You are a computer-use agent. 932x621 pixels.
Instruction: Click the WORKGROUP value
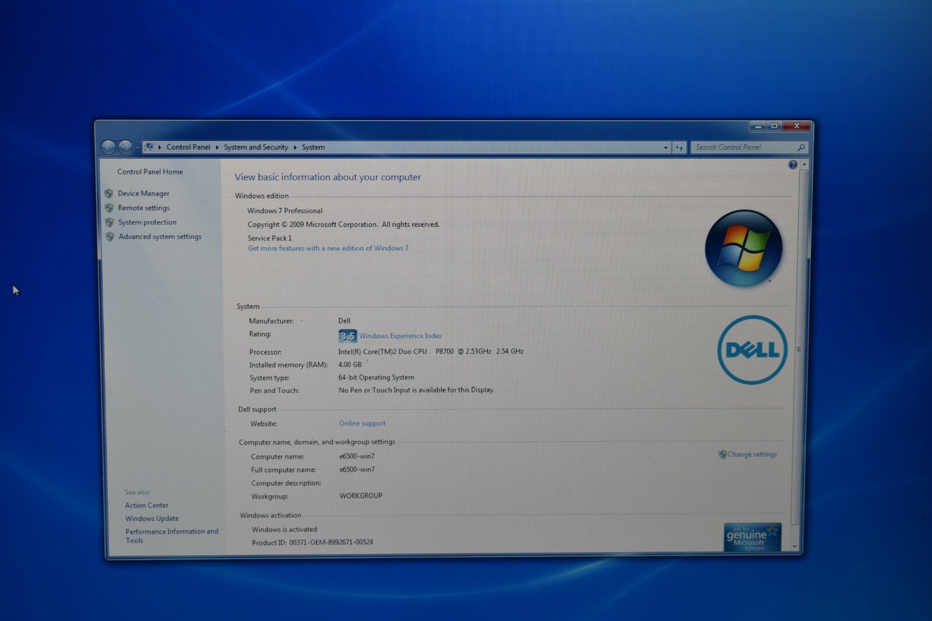click(361, 496)
